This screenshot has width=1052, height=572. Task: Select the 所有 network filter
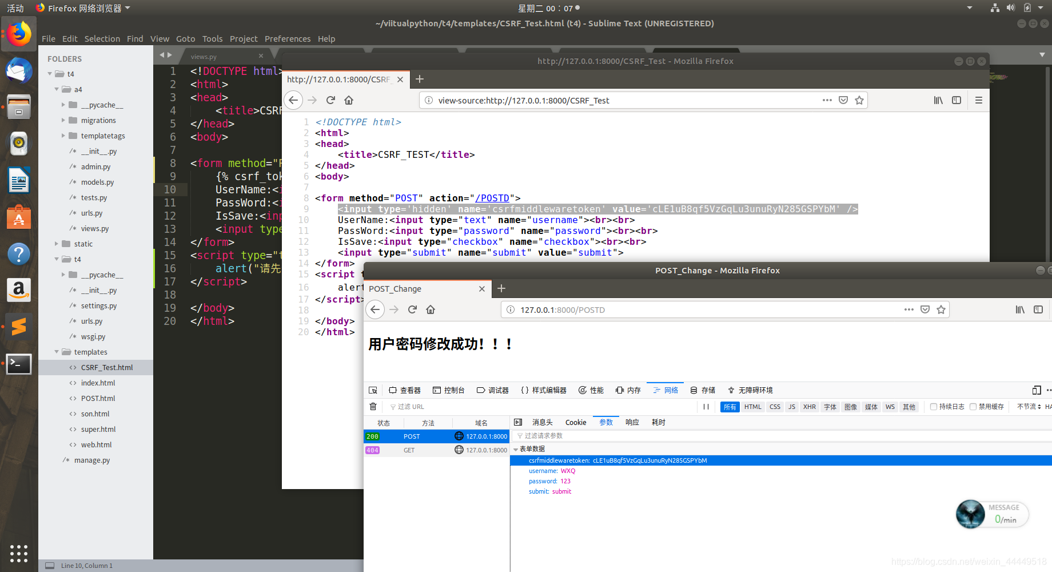[x=730, y=407]
